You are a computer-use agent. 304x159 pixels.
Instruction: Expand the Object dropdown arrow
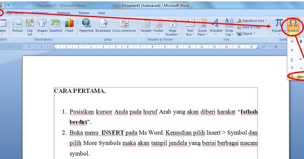click(x=255, y=34)
